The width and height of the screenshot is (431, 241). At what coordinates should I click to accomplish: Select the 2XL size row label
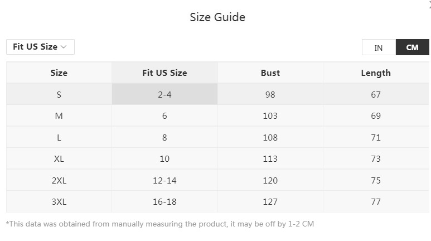tap(59, 180)
